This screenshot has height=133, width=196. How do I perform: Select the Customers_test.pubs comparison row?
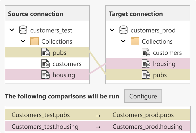point(98,114)
